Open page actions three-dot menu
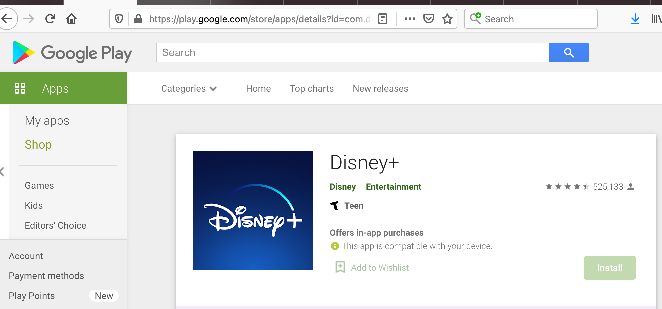662x309 pixels. [x=410, y=19]
